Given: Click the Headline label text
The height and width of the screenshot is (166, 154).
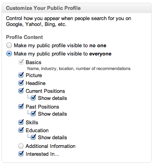Looking at the screenshot, I should pyautogui.click(x=36, y=83).
